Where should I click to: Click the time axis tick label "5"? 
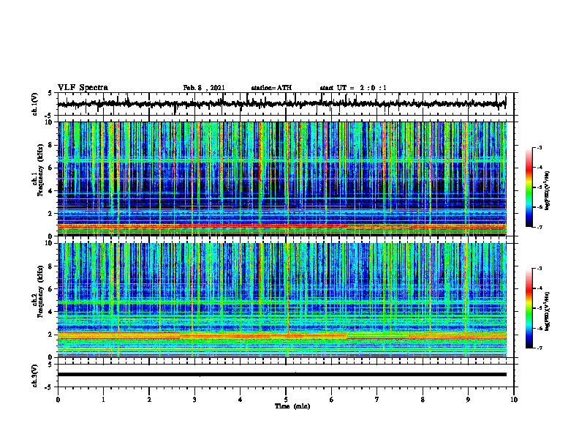point(286,400)
